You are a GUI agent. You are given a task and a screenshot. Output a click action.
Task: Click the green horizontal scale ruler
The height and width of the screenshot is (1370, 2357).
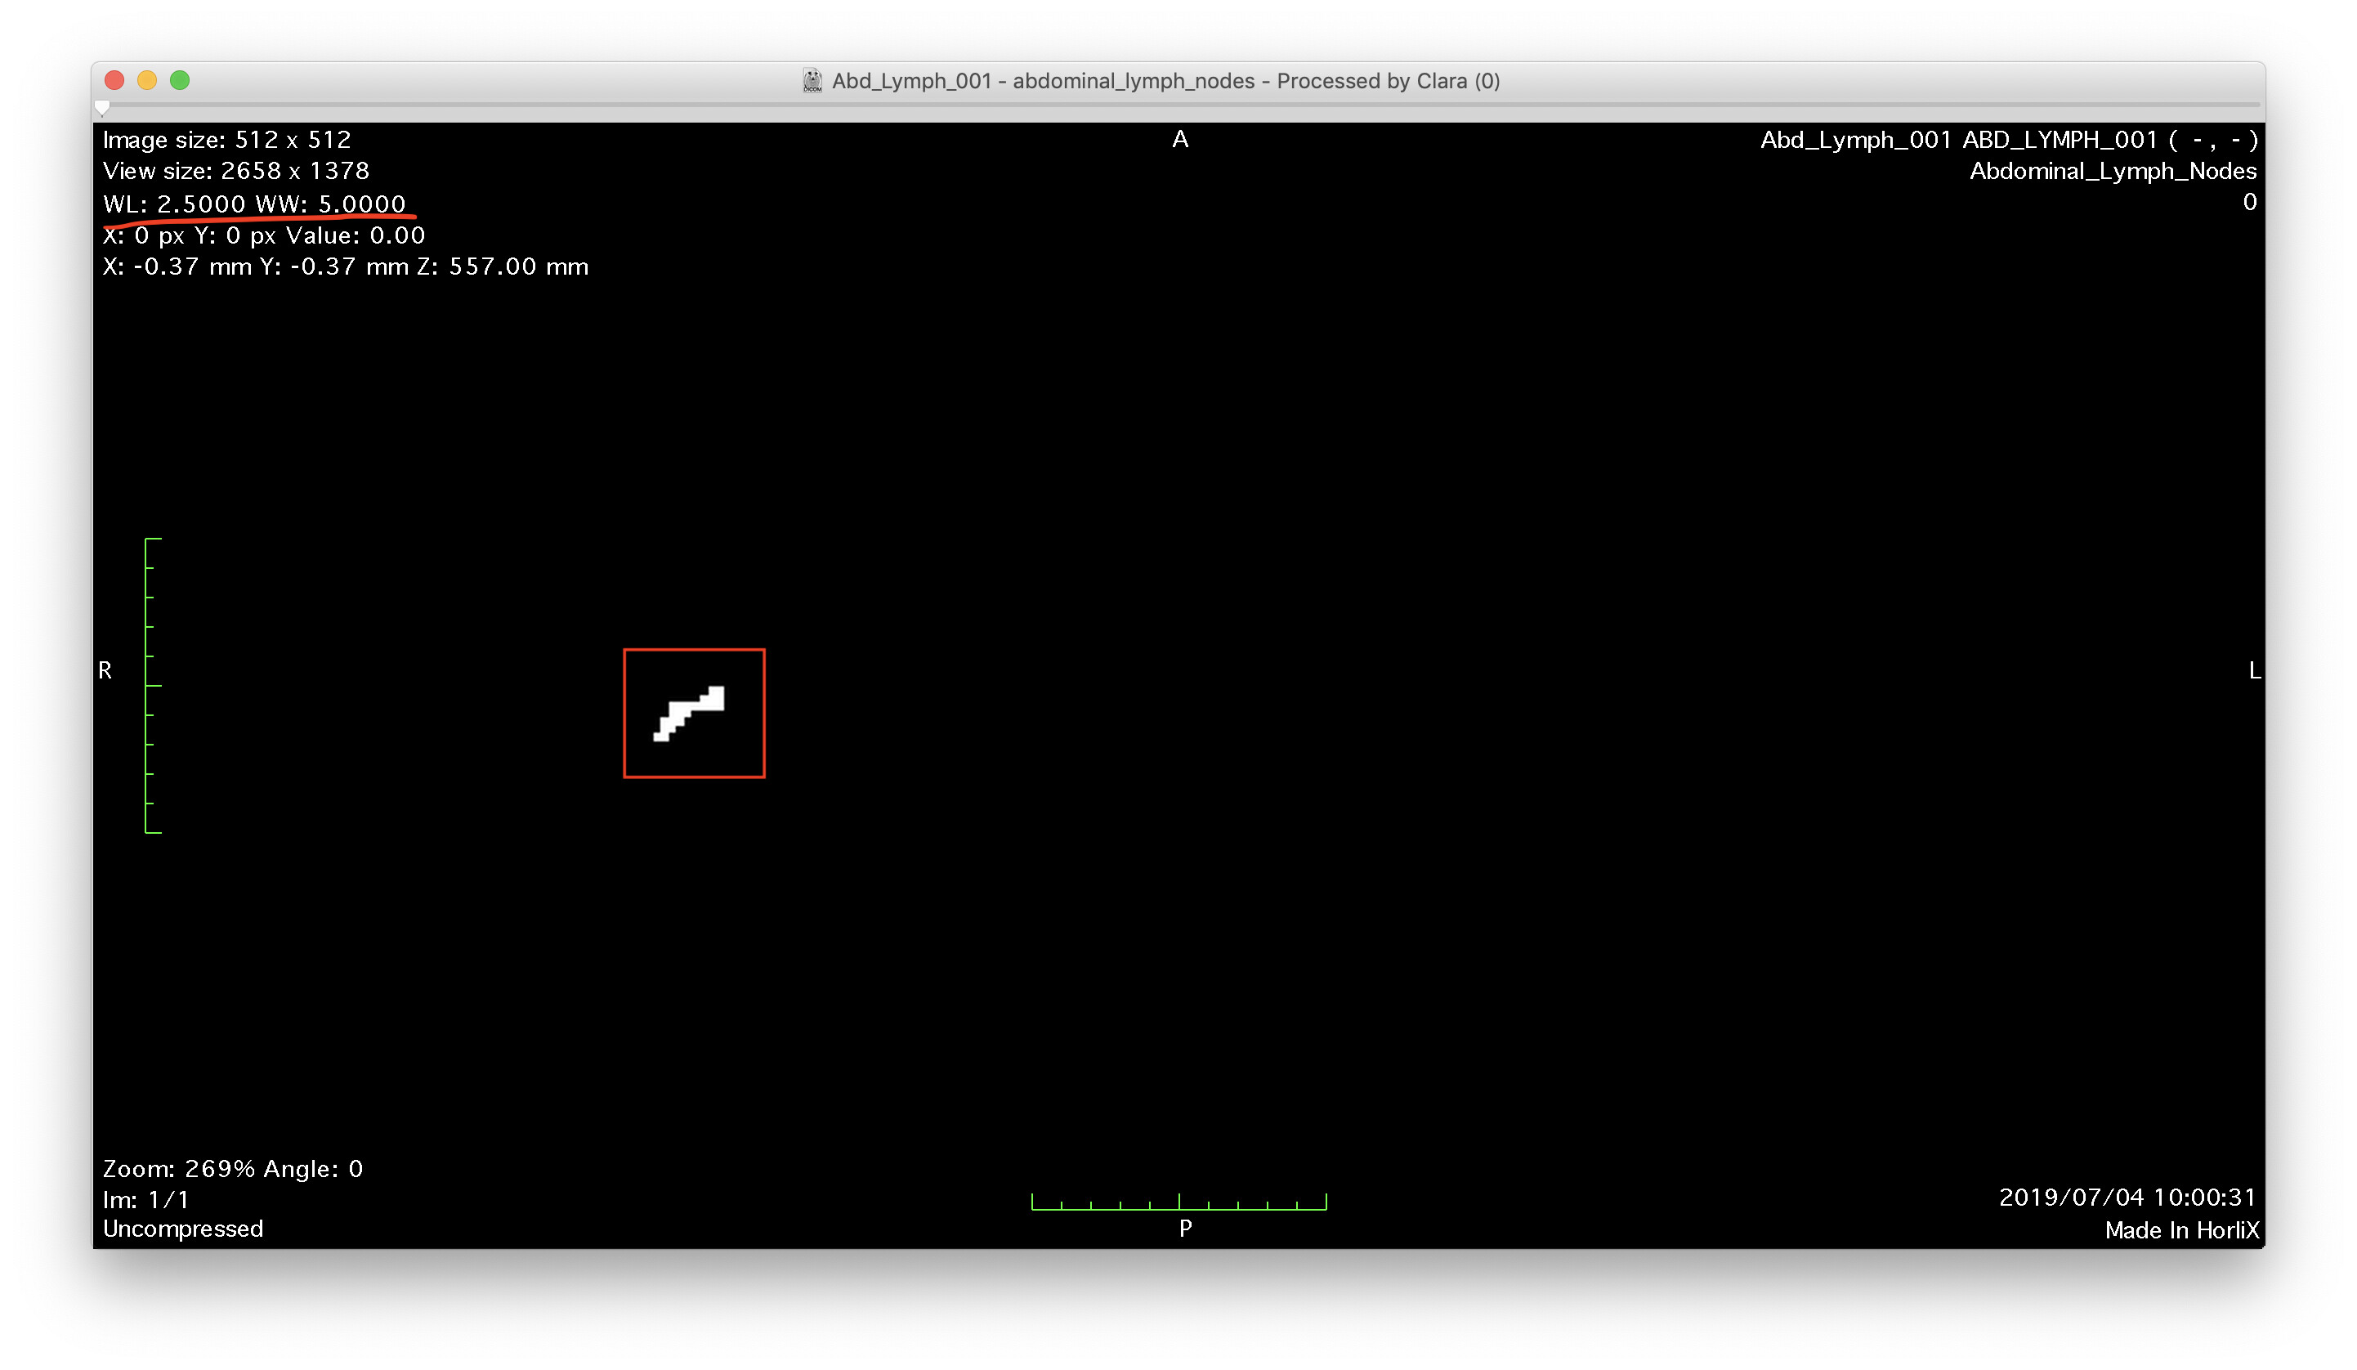click(x=1178, y=1202)
